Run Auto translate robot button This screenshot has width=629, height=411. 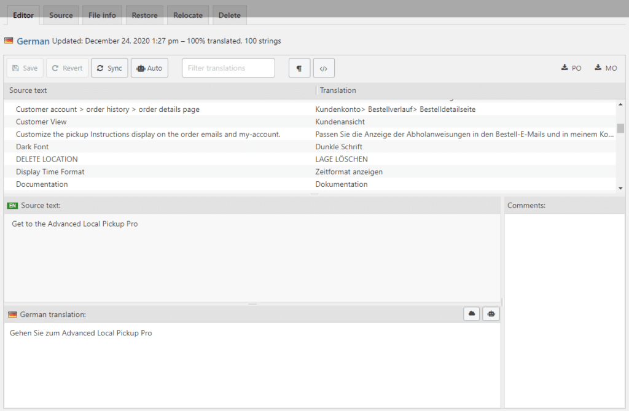[x=149, y=68]
